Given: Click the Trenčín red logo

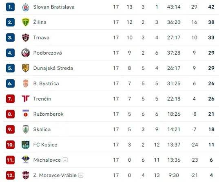Looking at the screenshot, I should click(x=26, y=99).
